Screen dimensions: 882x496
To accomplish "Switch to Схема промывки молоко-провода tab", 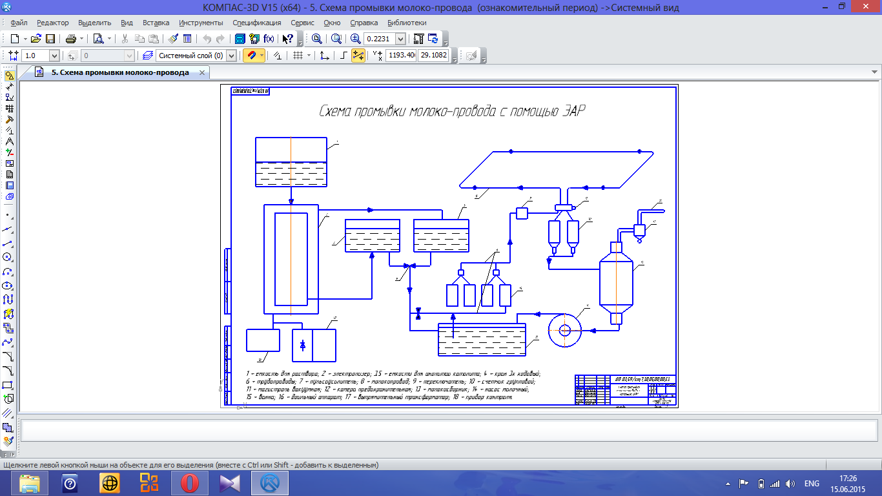I will click(x=121, y=72).
